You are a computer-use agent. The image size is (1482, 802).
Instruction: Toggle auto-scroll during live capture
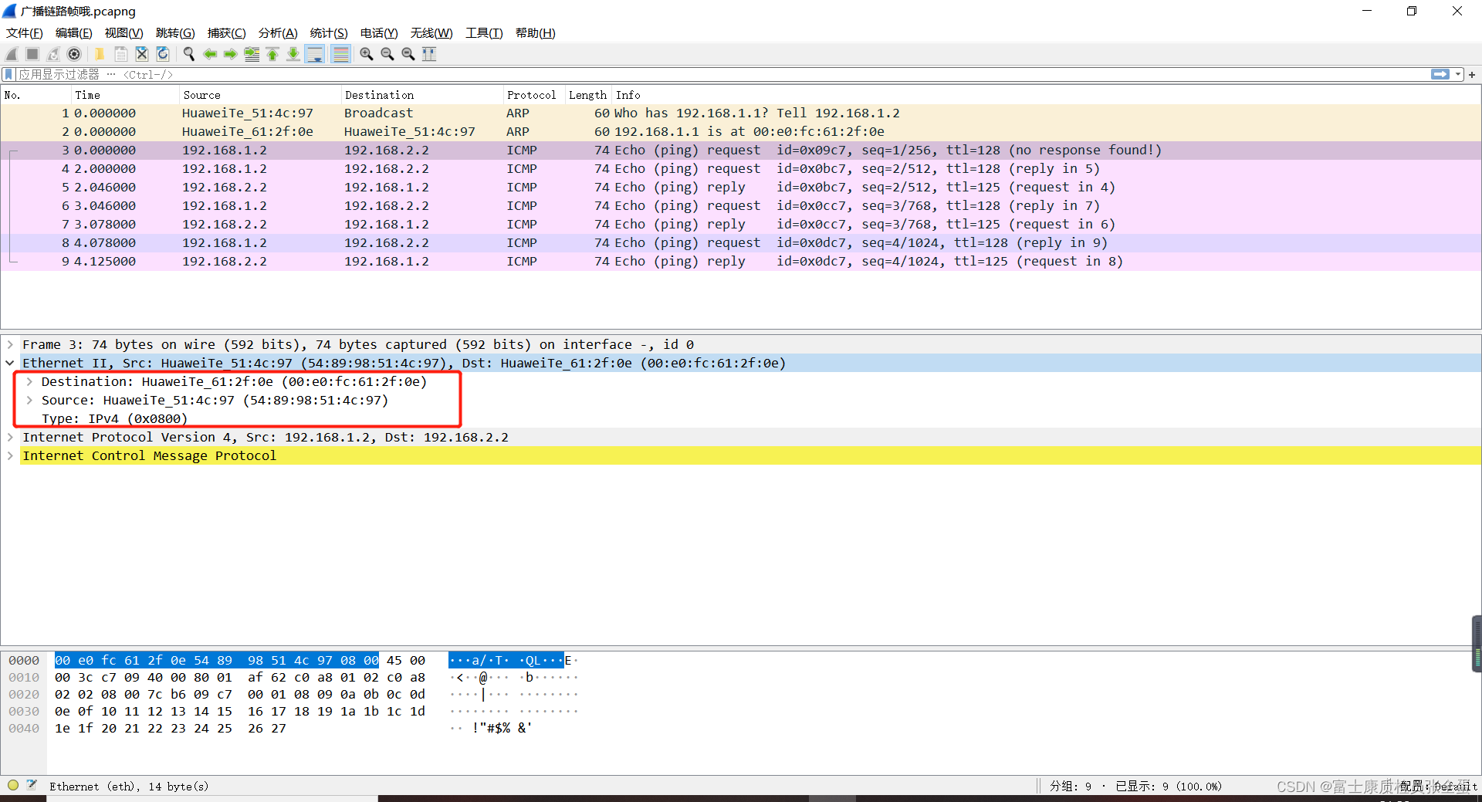click(315, 54)
